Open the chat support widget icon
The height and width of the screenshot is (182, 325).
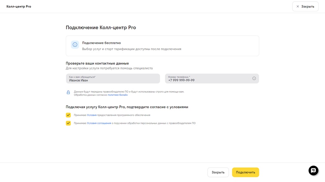(x=313, y=170)
